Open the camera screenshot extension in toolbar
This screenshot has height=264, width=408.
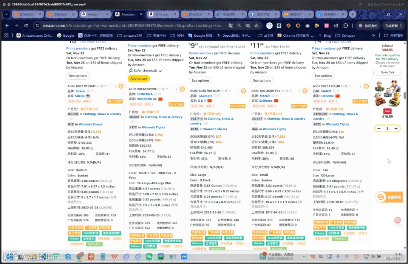(307, 26)
